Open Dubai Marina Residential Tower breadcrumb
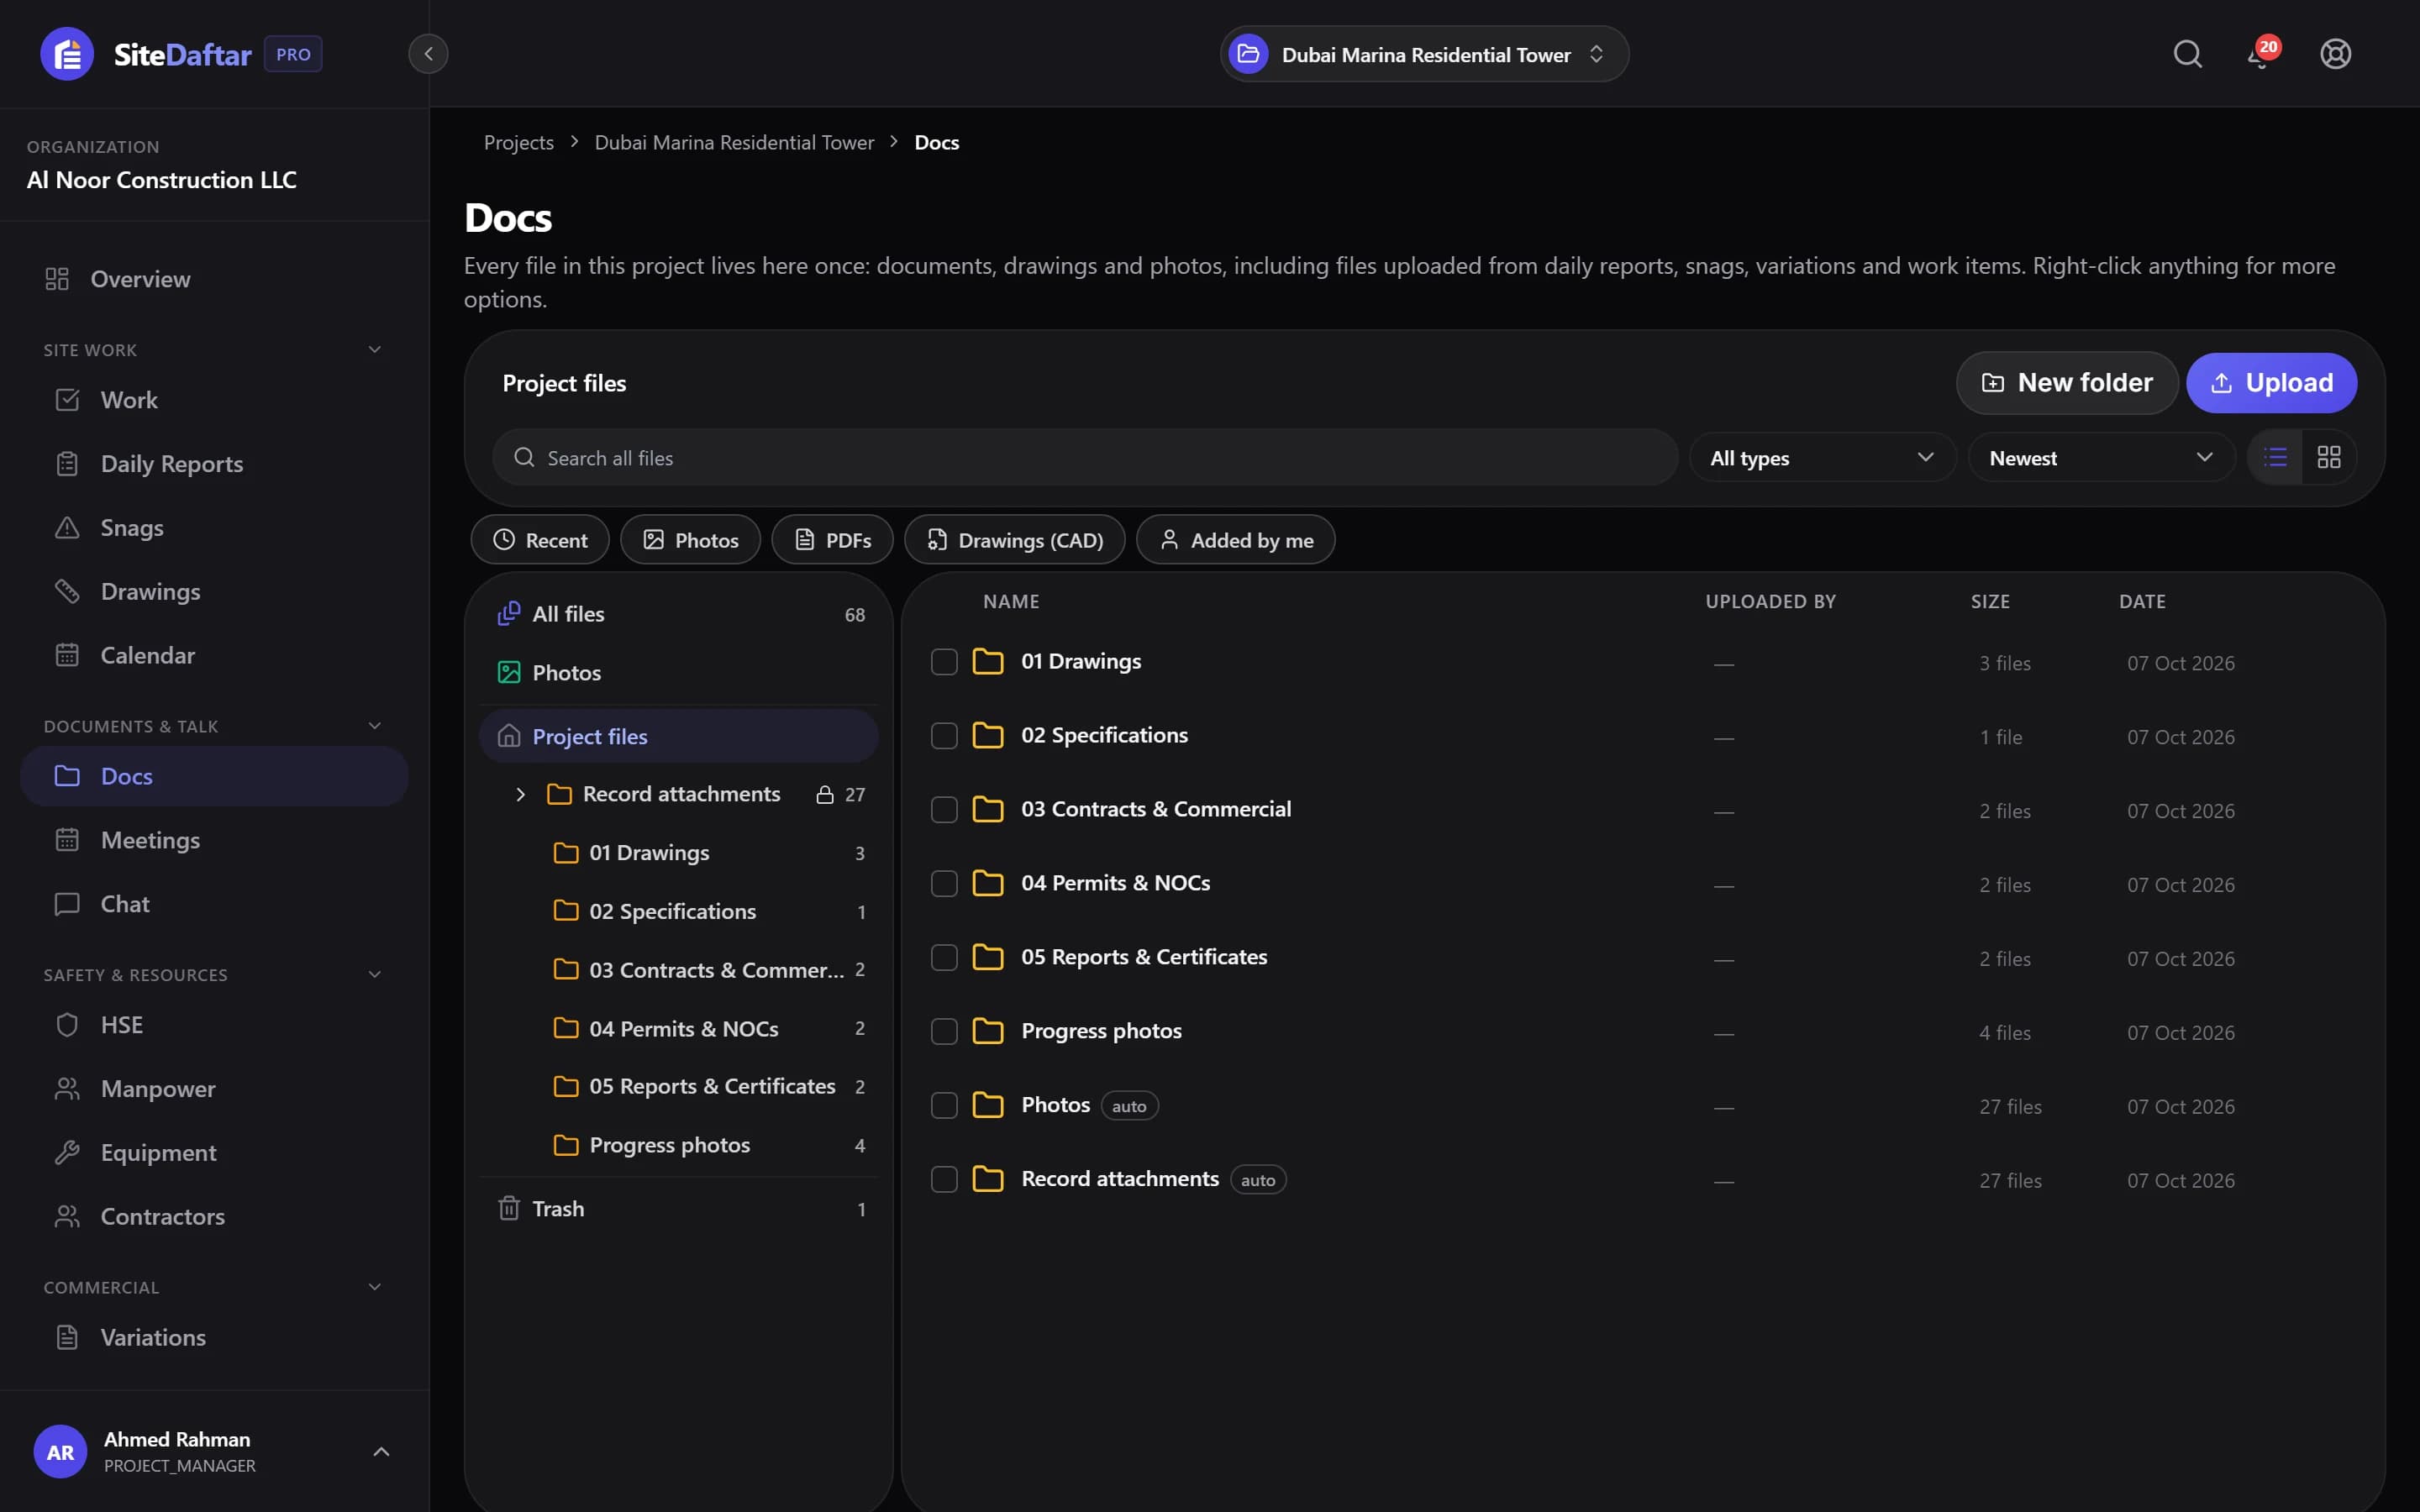This screenshot has height=1512, width=2420. pyautogui.click(x=734, y=143)
